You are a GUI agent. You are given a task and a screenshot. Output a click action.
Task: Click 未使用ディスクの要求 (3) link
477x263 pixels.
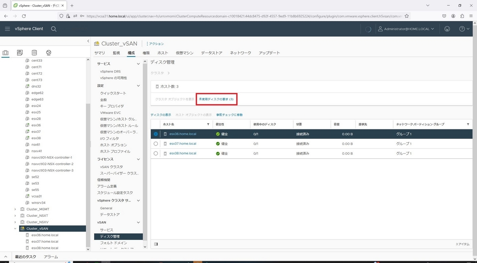click(x=216, y=99)
